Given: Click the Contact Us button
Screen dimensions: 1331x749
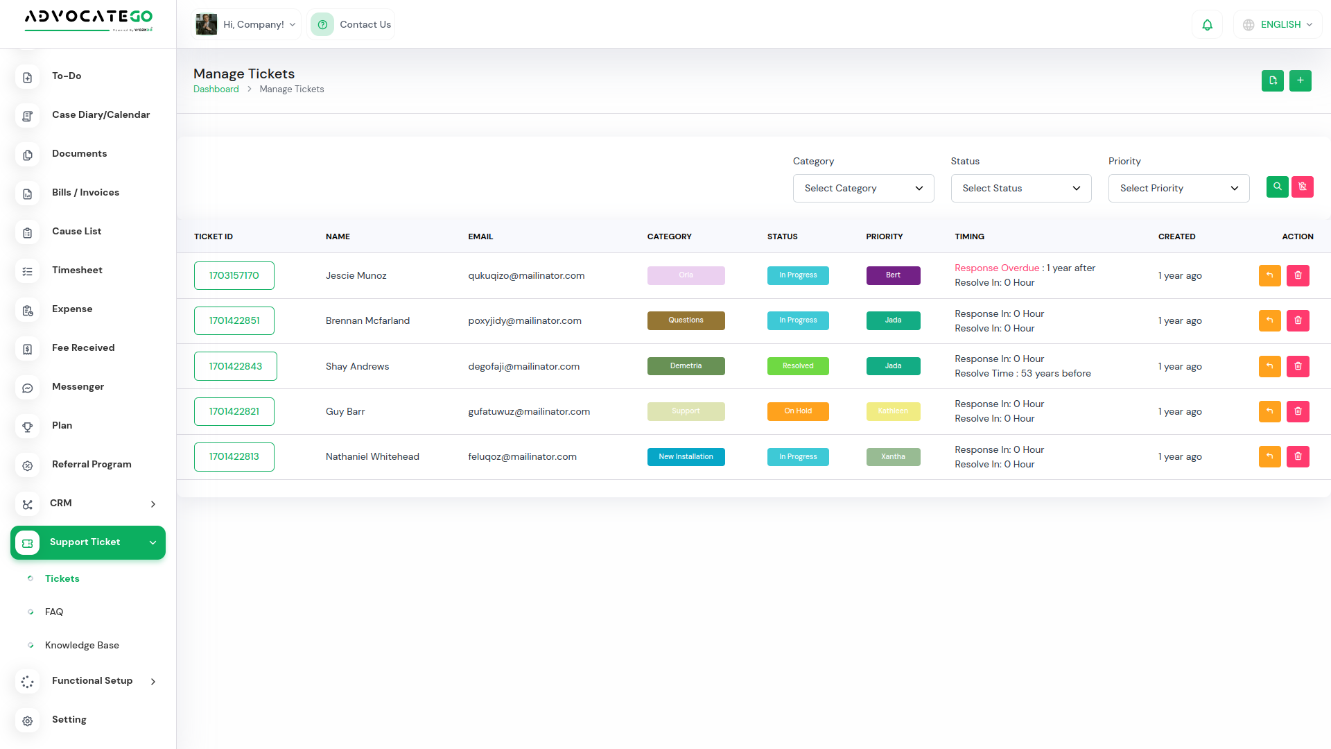Looking at the screenshot, I should pos(351,25).
